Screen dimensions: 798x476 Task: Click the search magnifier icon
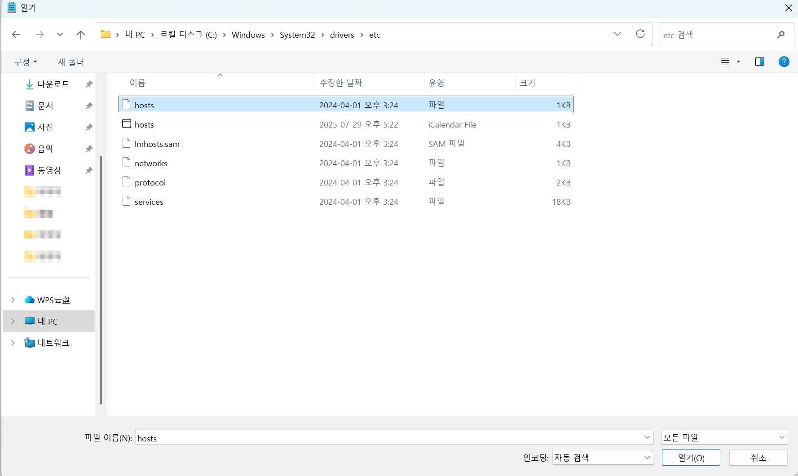781,35
